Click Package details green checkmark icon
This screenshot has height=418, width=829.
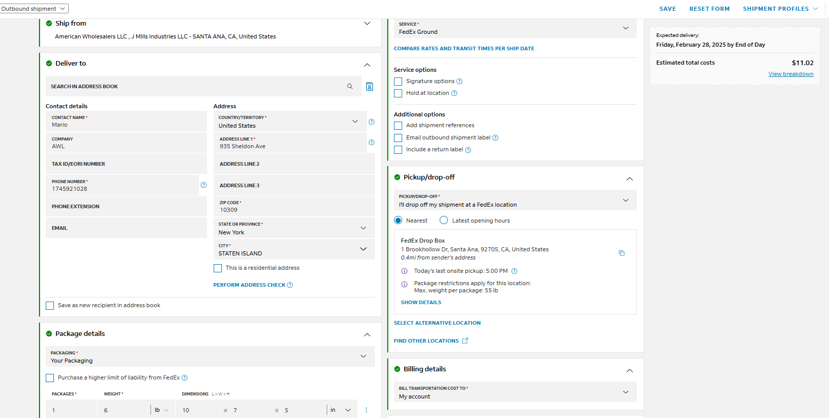click(49, 334)
